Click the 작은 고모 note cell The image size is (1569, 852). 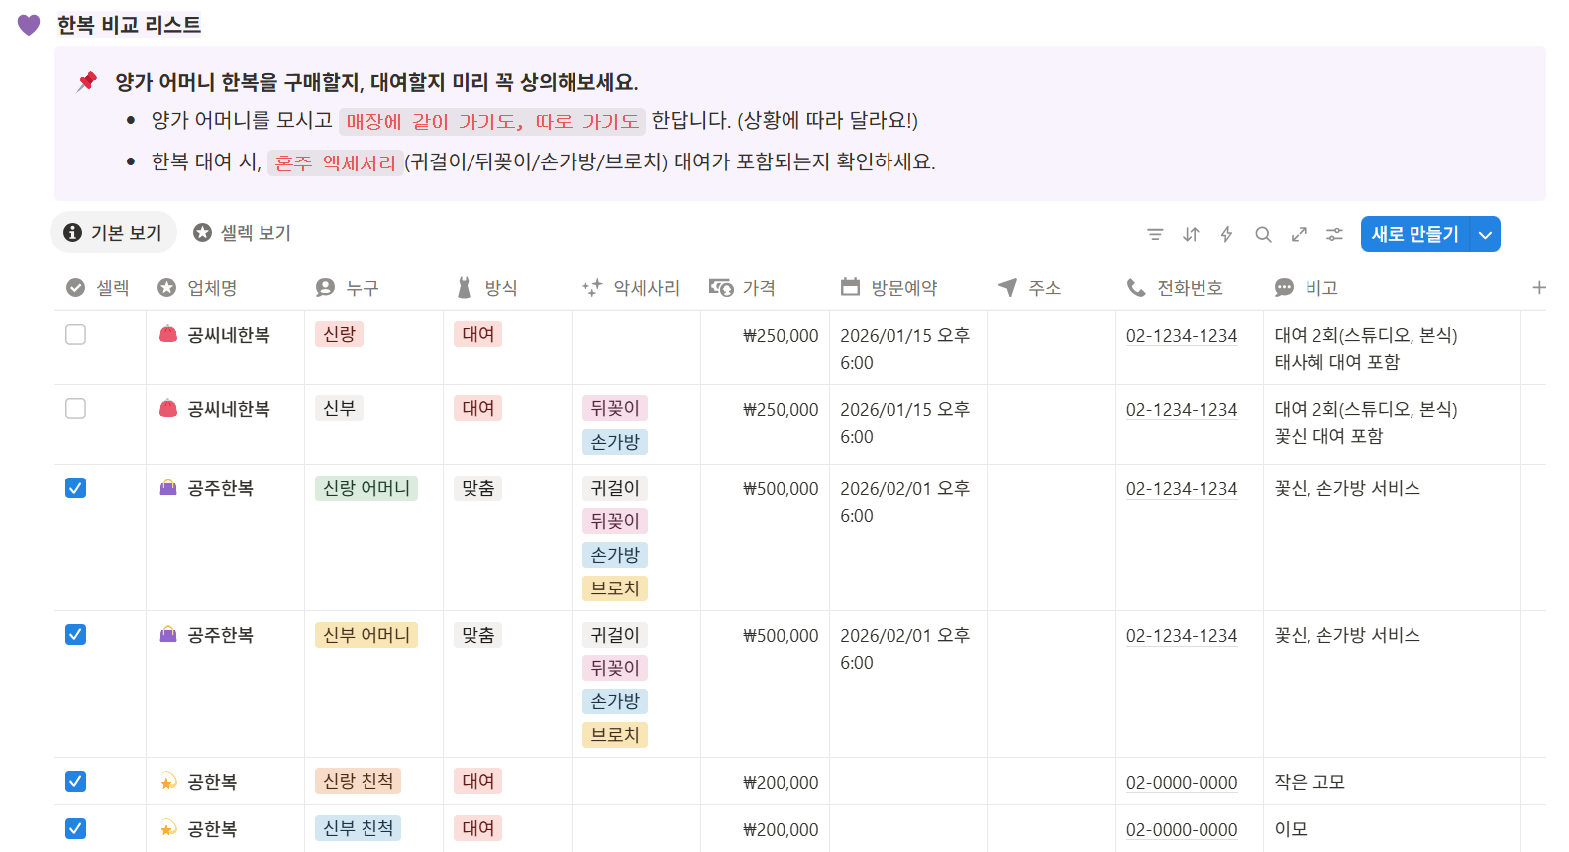click(1309, 782)
